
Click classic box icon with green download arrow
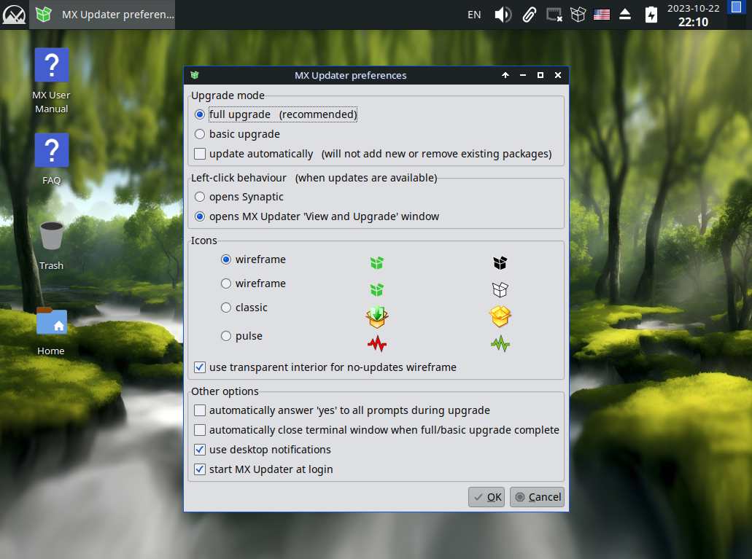[377, 317]
